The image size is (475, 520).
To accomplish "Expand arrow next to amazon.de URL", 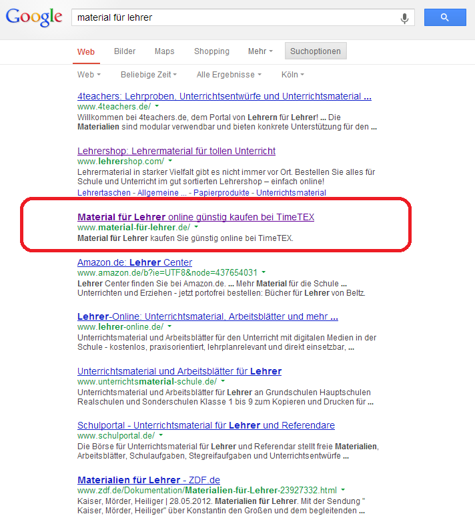I will (x=264, y=272).
